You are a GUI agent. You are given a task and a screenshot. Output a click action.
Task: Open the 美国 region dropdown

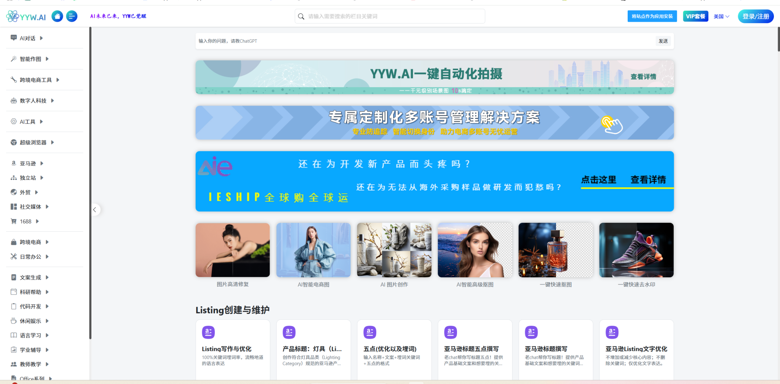(x=721, y=16)
